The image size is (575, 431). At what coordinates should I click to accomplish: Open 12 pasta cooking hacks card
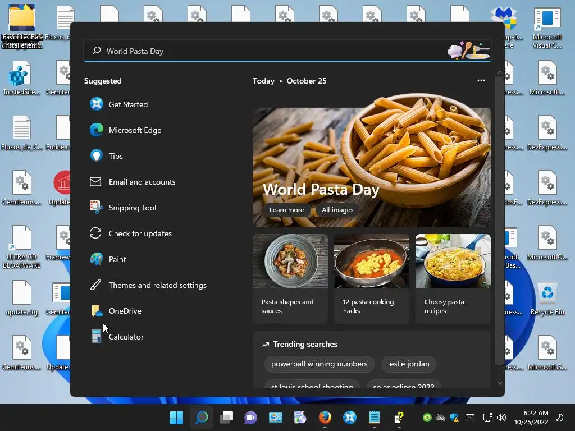(x=372, y=278)
